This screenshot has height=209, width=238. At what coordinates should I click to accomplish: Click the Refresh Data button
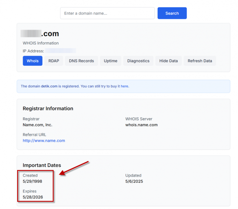pyautogui.click(x=200, y=61)
